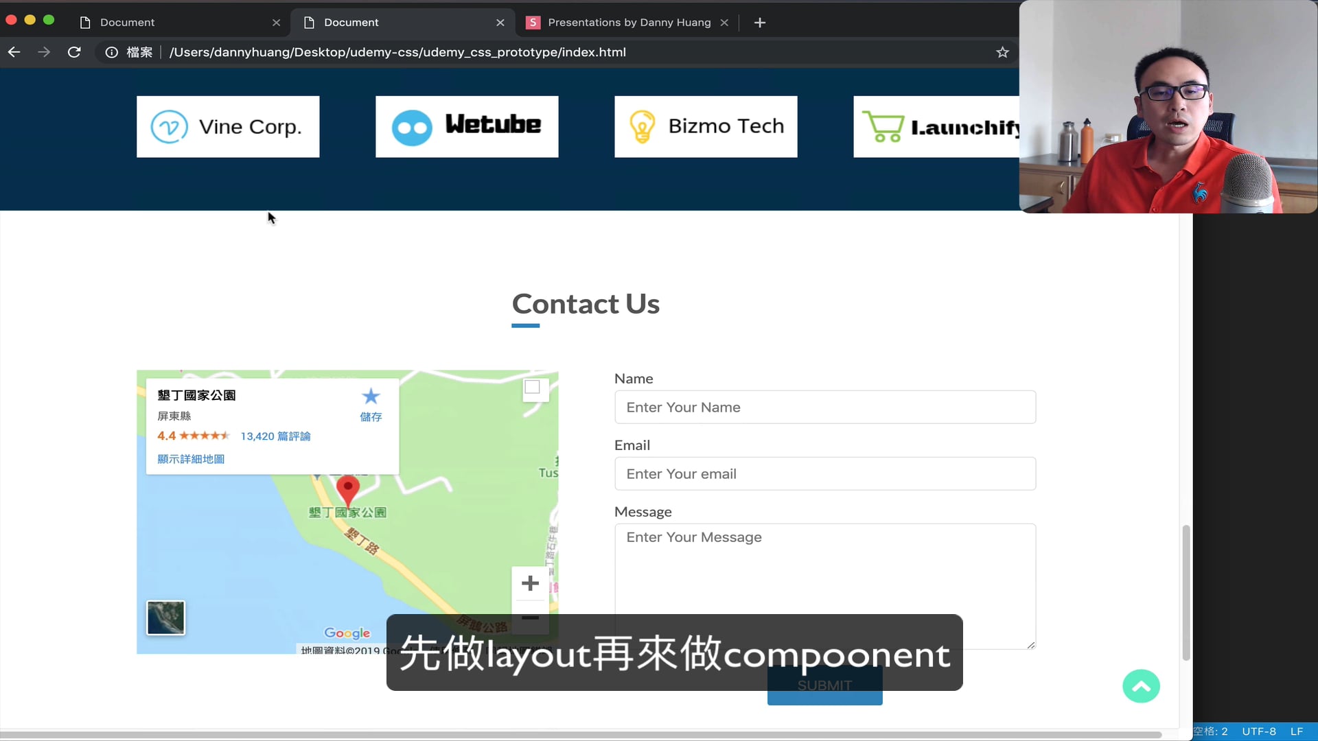Click the site info icon
The height and width of the screenshot is (741, 1318).
tap(111, 52)
